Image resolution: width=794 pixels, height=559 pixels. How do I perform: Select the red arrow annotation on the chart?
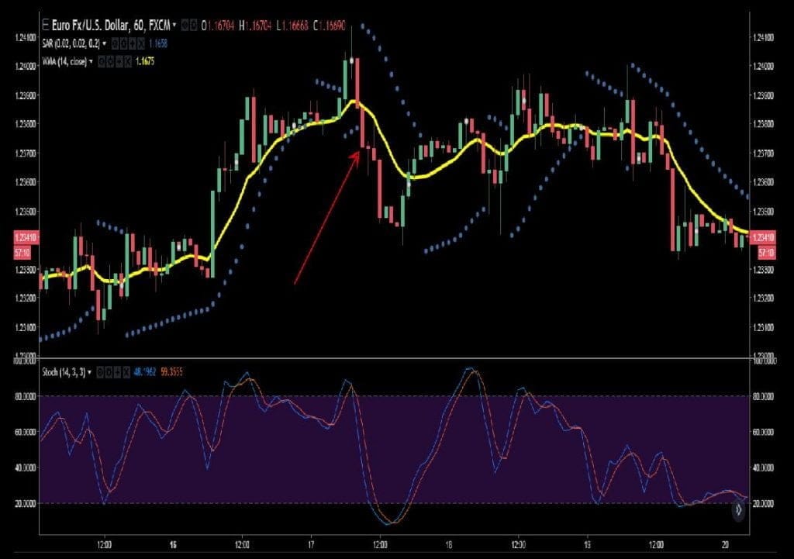click(326, 217)
